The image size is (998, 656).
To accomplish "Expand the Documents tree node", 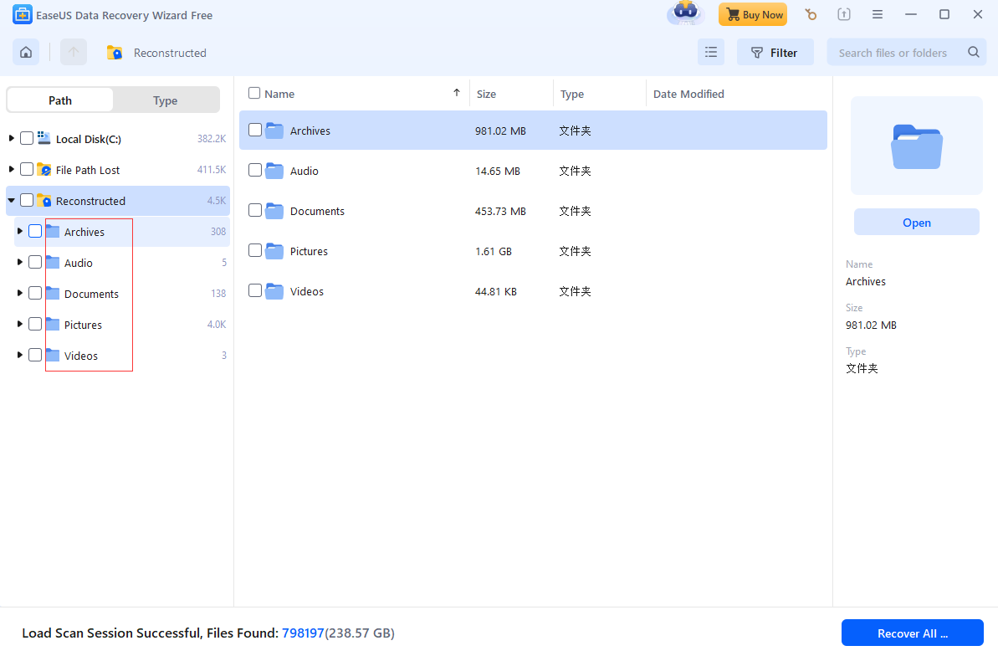I will coord(20,293).
